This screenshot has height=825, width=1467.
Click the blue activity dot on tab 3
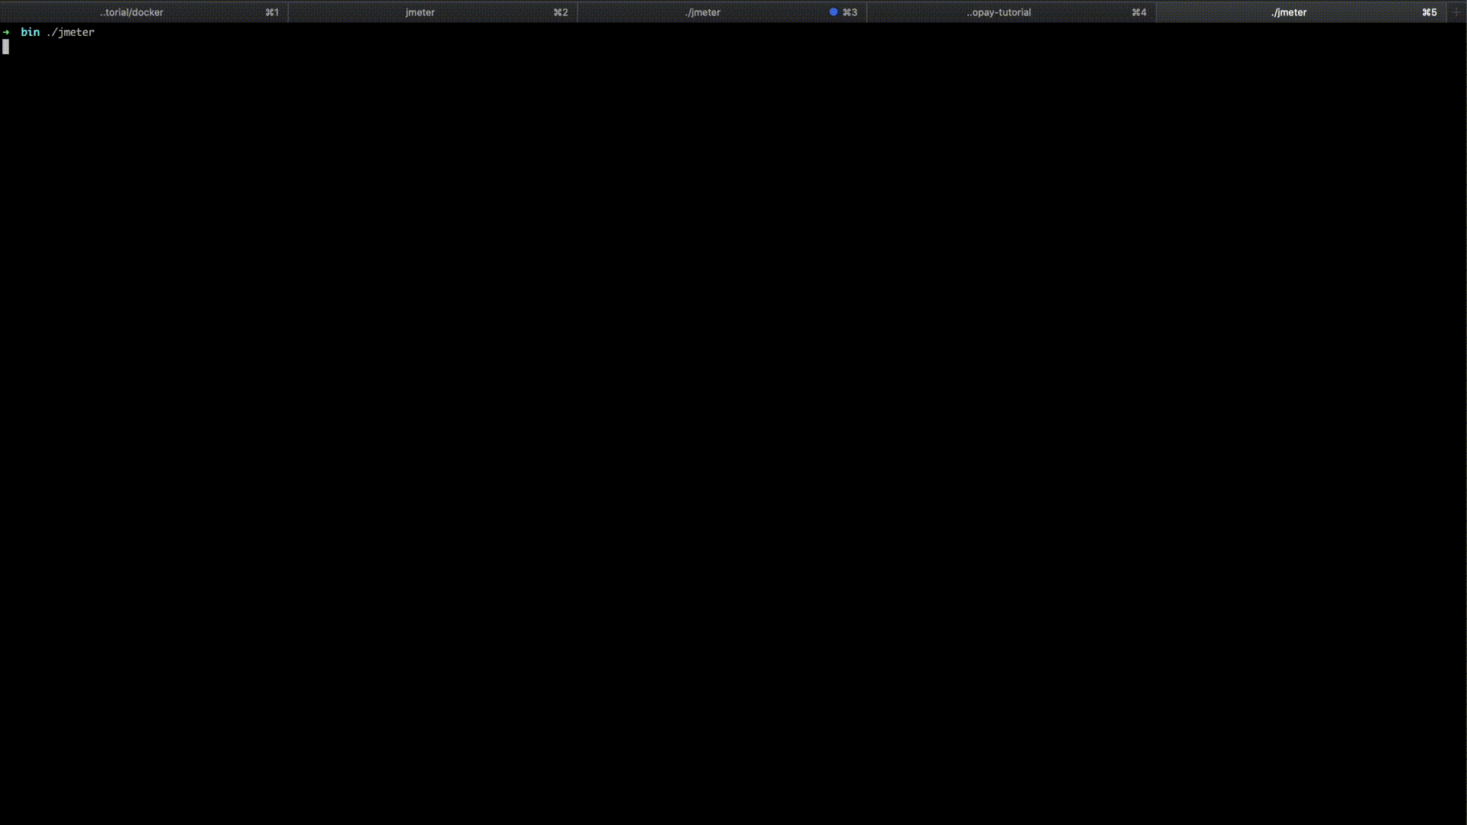833,12
